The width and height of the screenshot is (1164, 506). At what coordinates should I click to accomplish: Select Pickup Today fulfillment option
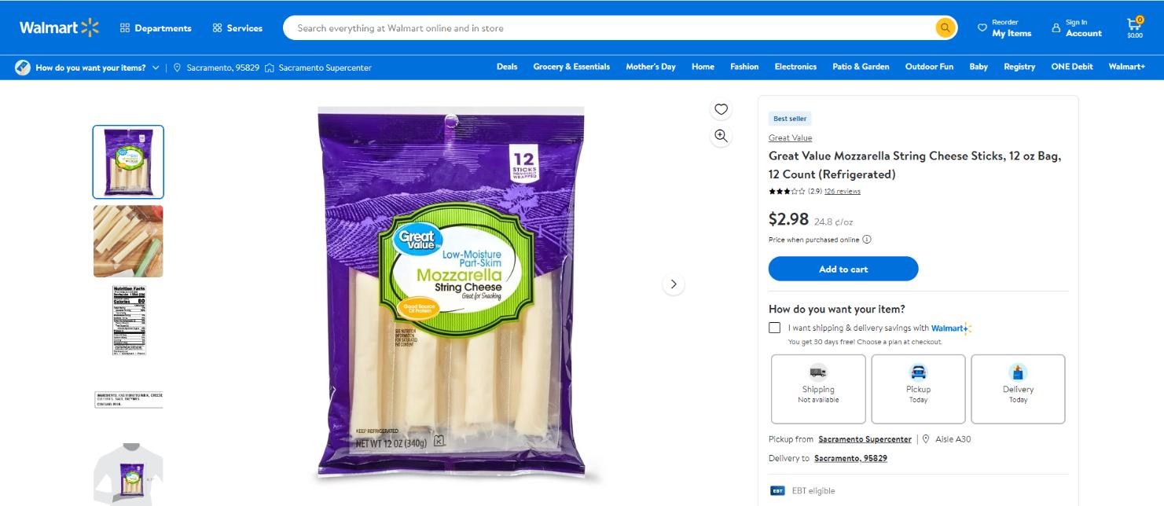pyautogui.click(x=918, y=388)
